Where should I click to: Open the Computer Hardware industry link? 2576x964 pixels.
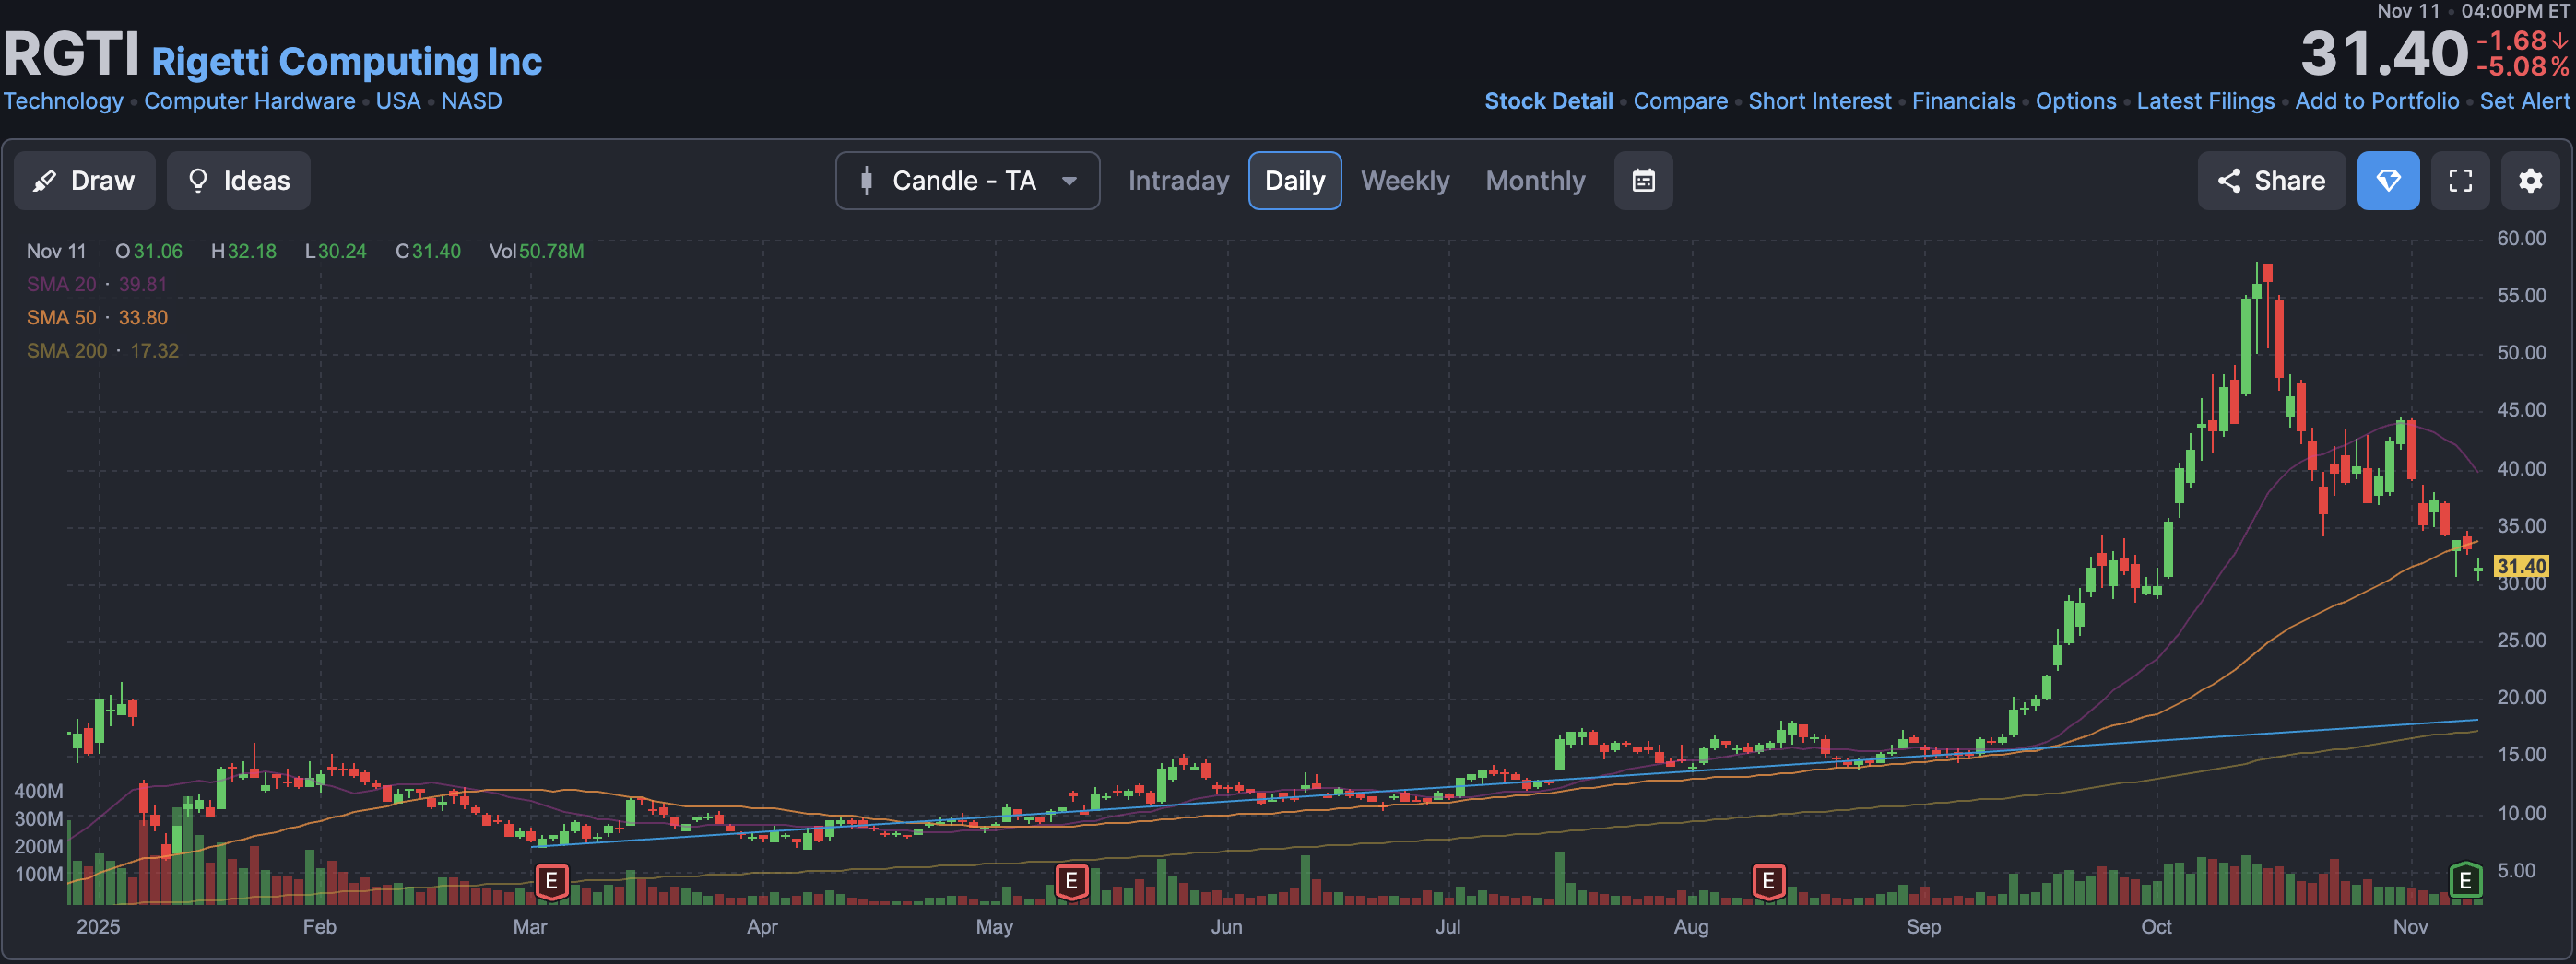[x=249, y=101]
